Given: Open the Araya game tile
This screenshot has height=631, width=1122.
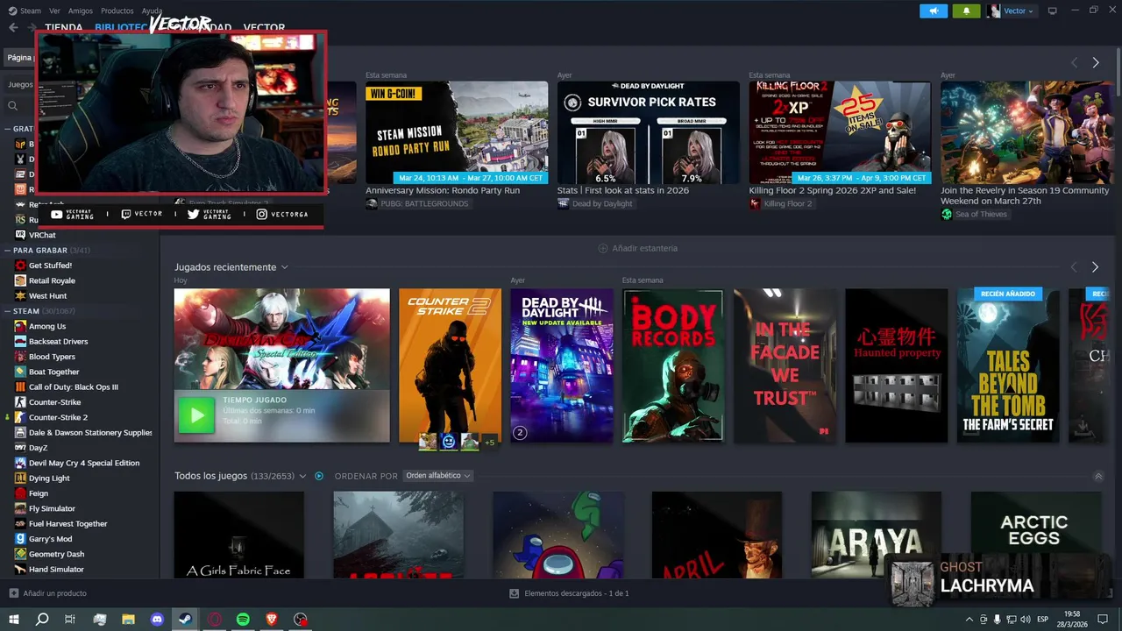Looking at the screenshot, I should [x=877, y=535].
